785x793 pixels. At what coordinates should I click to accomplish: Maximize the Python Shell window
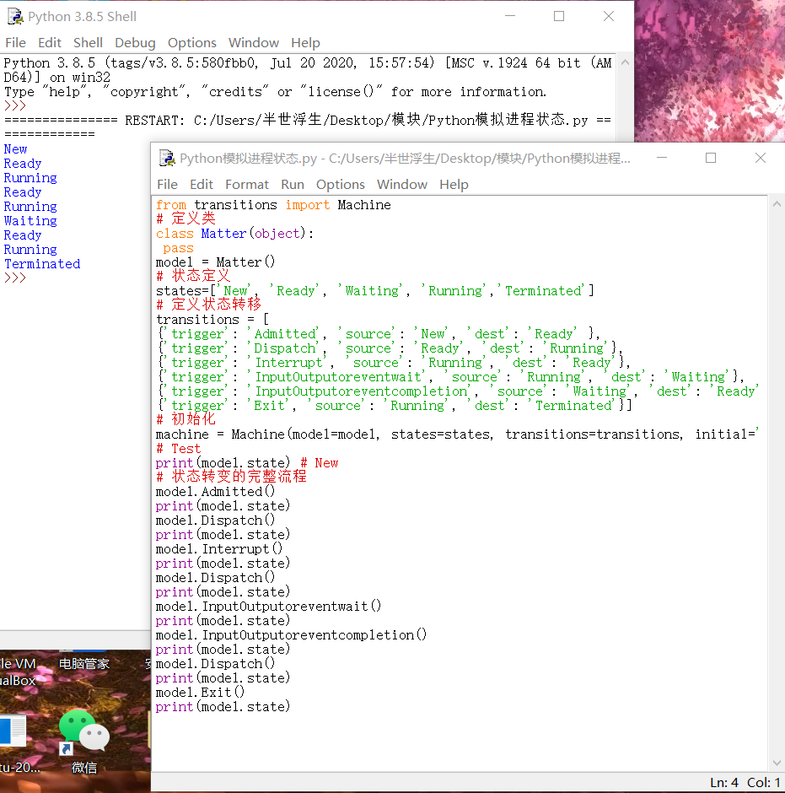(559, 16)
